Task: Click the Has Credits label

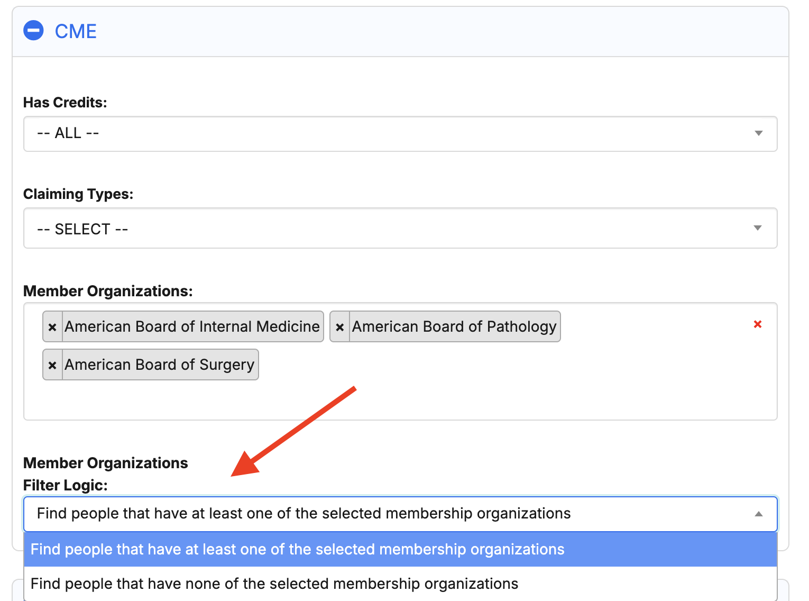Action: click(65, 102)
